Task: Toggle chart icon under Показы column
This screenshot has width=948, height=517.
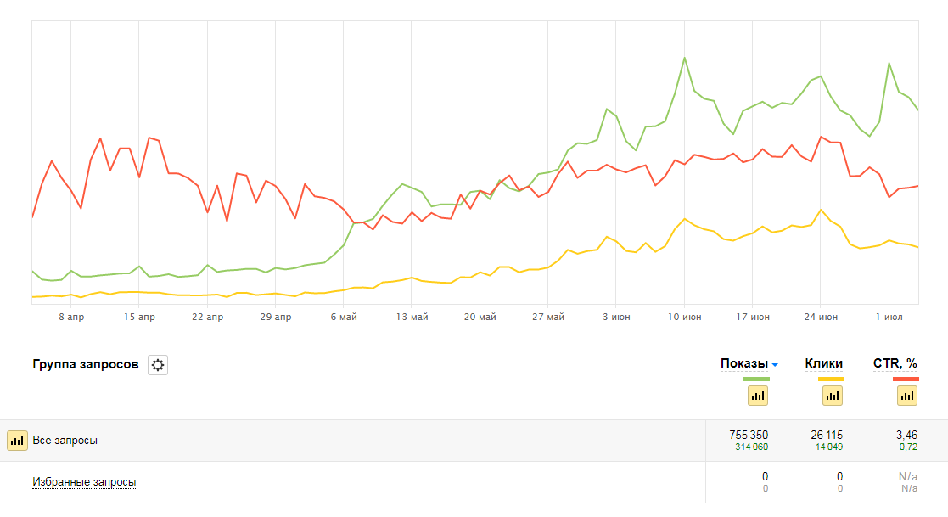Action: click(757, 395)
